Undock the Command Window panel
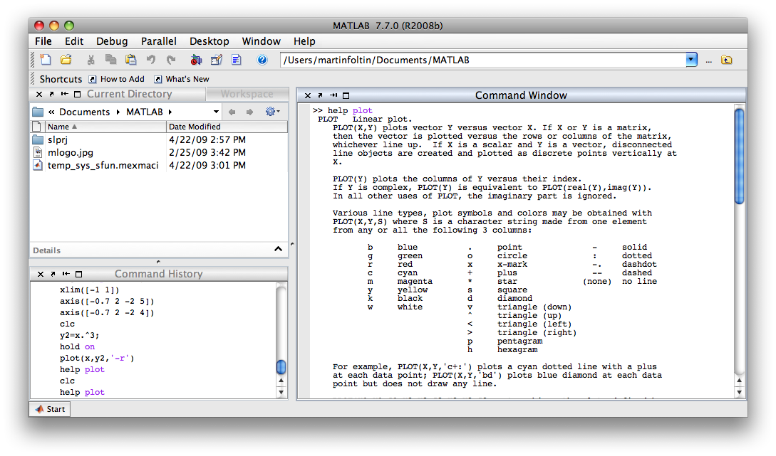The width and height of the screenshot is (776, 456). (320, 95)
